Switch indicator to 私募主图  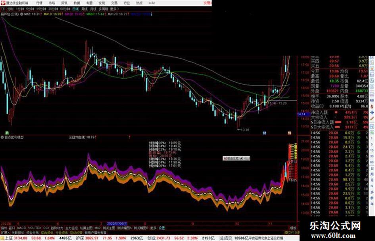click(x=86, y=228)
